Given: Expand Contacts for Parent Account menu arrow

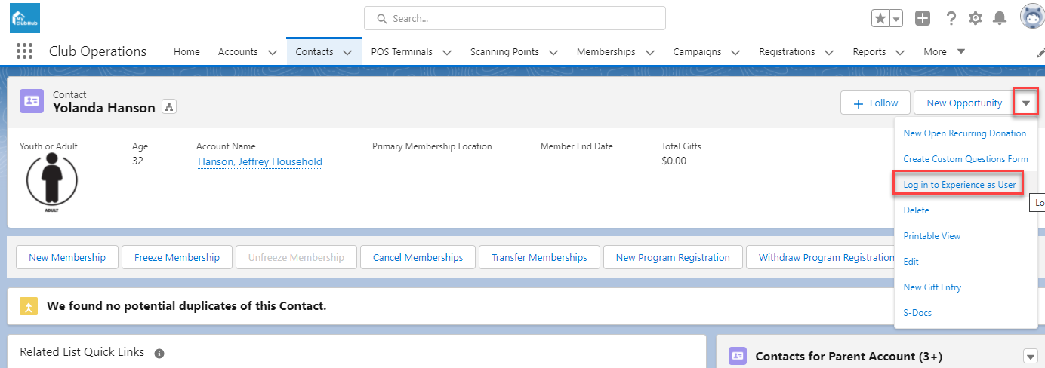Looking at the screenshot, I should click(1031, 356).
